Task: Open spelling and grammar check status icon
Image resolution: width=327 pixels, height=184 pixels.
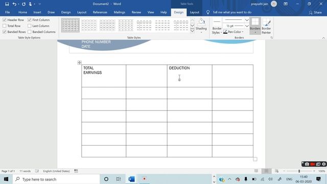Action: coord(37,171)
